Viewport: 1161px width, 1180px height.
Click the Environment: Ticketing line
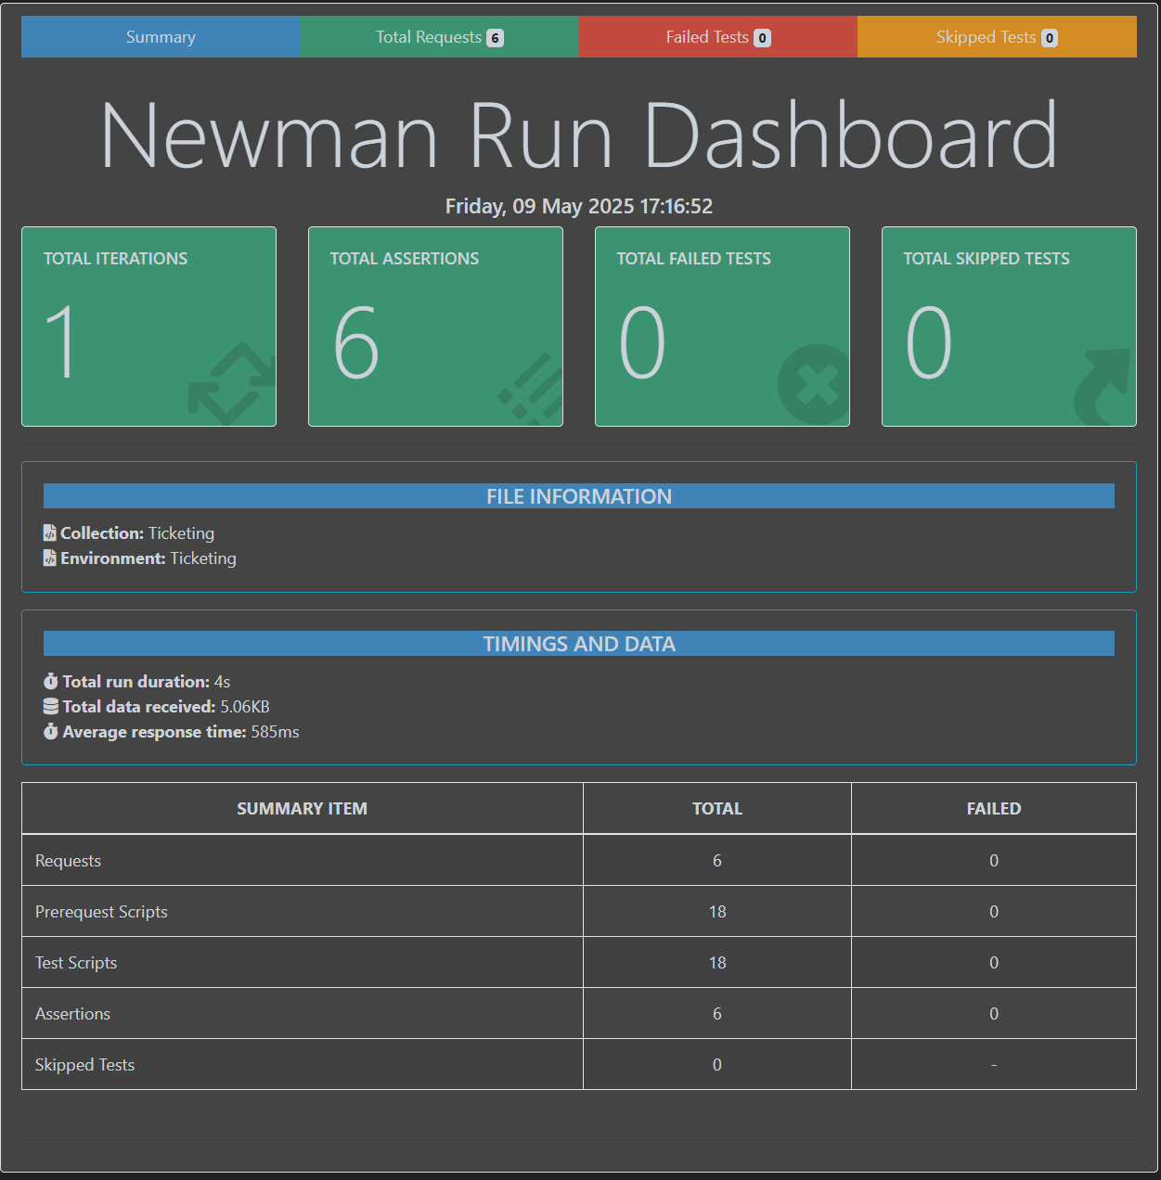pyautogui.click(x=140, y=558)
